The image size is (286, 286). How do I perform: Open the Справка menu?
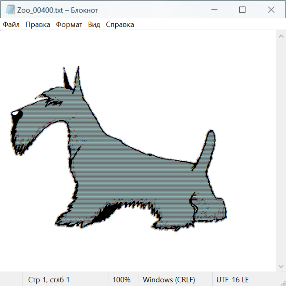120,25
